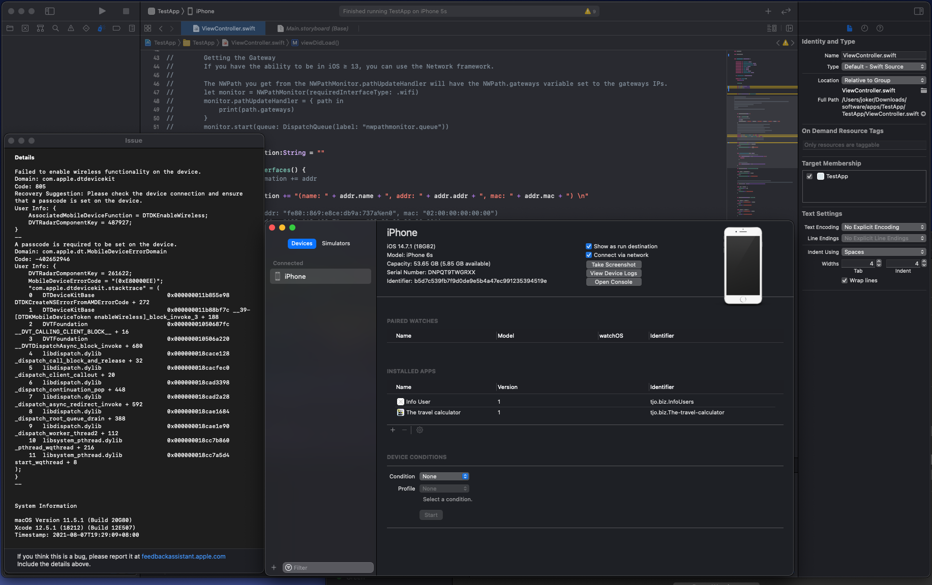Click the Tab width stepper
Viewport: 932px width, 585px height.
click(x=879, y=264)
